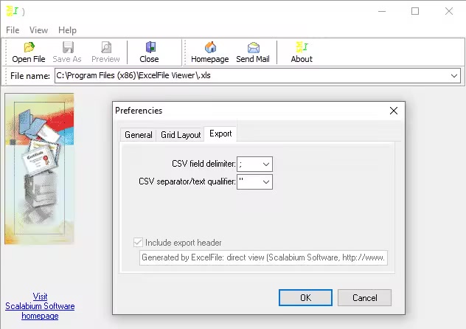The image size is (466, 329).
Task: Open the Homepage toolbar icon
Action: (209, 48)
